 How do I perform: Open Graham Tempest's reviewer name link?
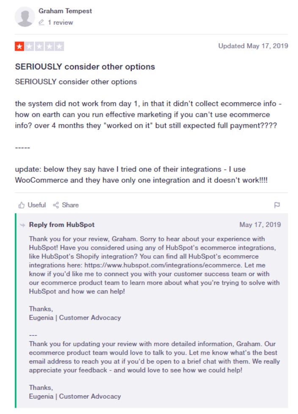click(x=65, y=11)
